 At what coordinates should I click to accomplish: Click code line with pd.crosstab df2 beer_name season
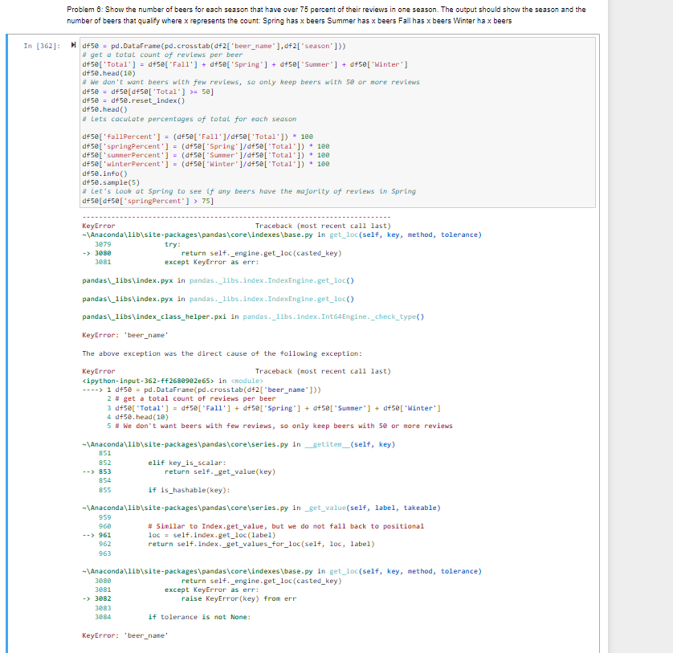point(214,46)
